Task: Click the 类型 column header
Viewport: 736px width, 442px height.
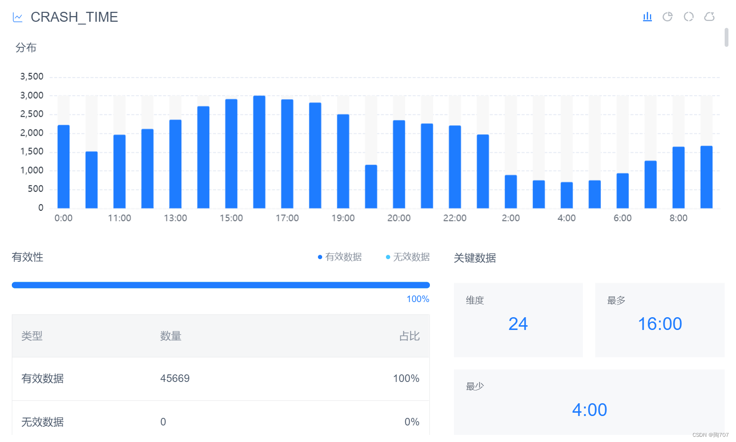Action: (x=32, y=336)
